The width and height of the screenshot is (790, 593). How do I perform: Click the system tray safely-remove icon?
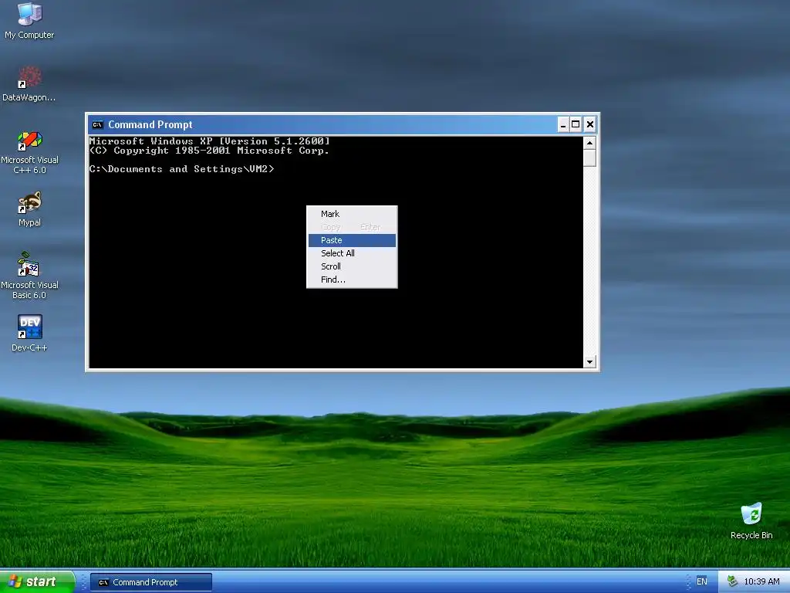(x=732, y=581)
